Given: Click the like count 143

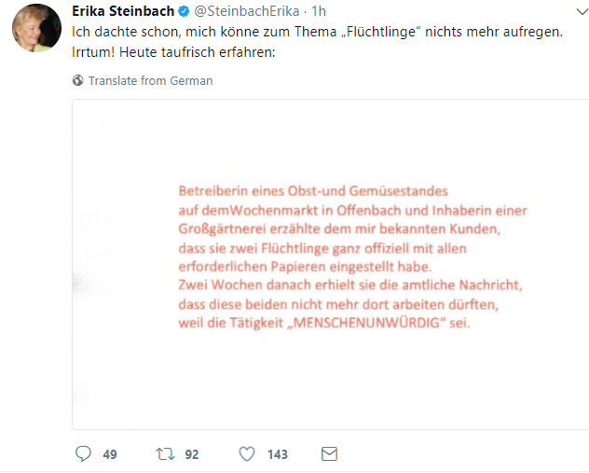Looking at the screenshot, I should click(277, 455).
